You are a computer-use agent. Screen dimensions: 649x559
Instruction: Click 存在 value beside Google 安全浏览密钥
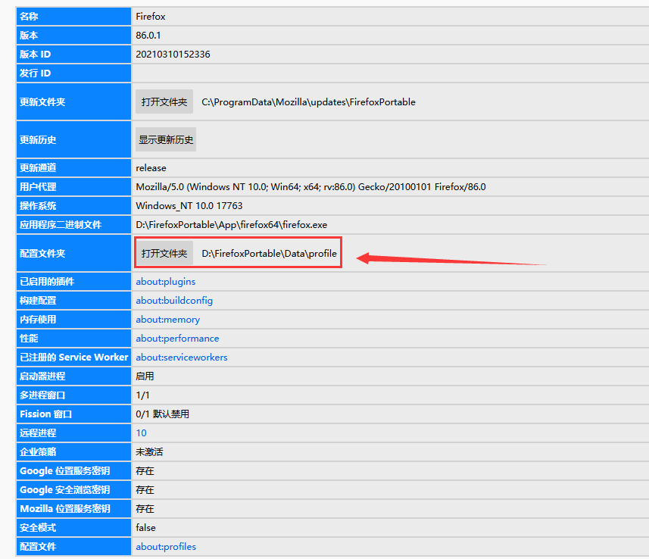coord(145,490)
